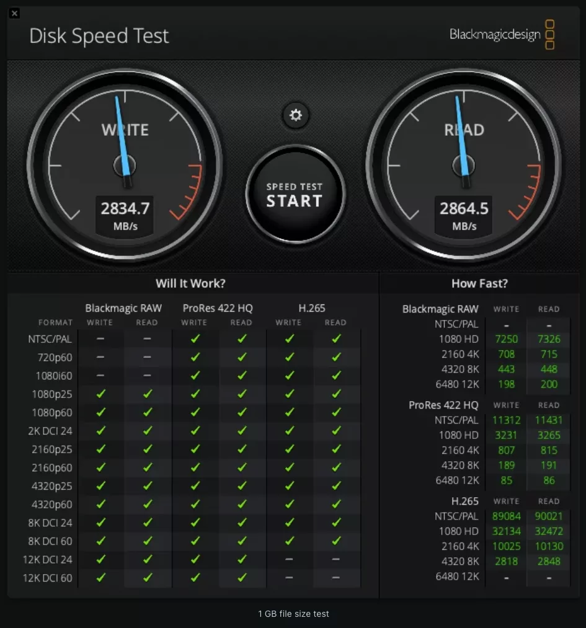This screenshot has width=586, height=628.
Task: Click Blackmagic RAW heading in How Fast panel
Action: (440, 309)
